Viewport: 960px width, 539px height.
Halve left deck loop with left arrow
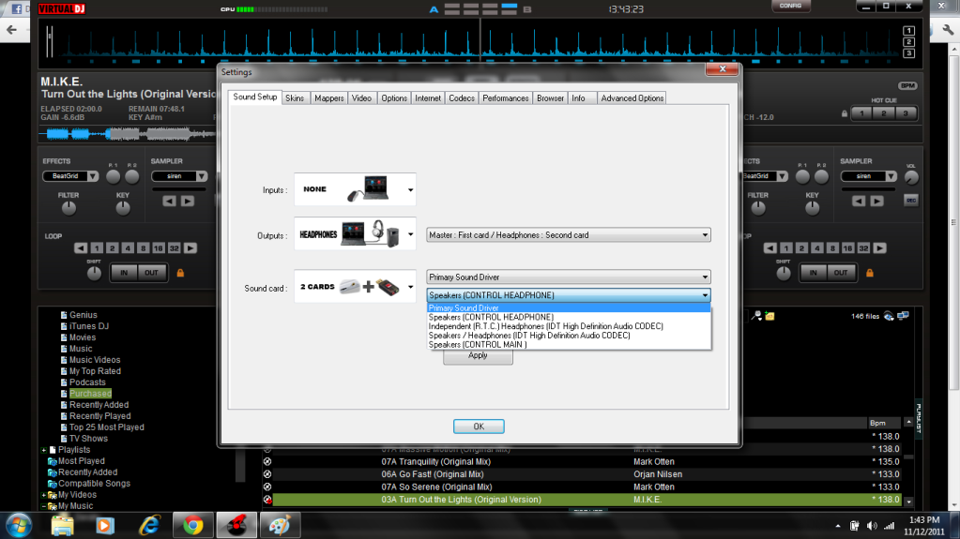coord(81,248)
